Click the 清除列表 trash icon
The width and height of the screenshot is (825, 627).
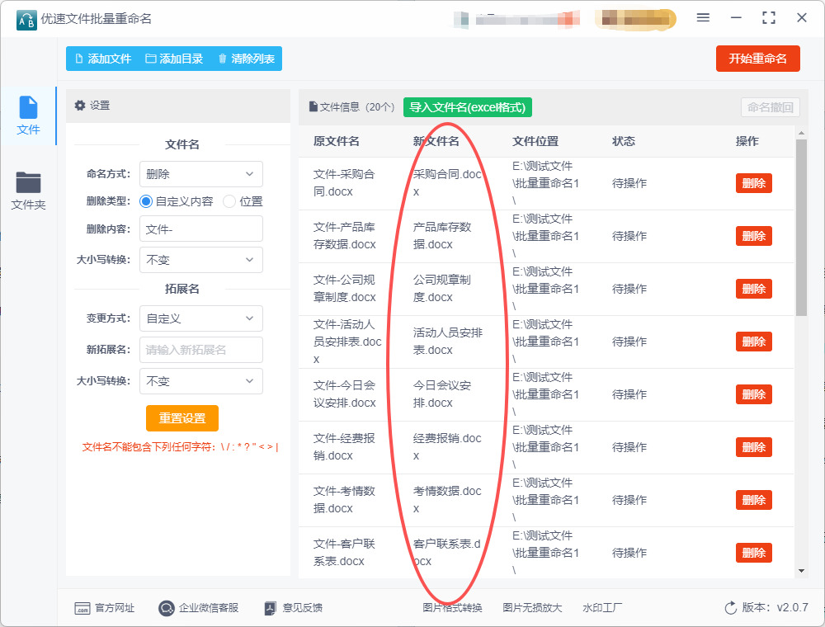(222, 59)
